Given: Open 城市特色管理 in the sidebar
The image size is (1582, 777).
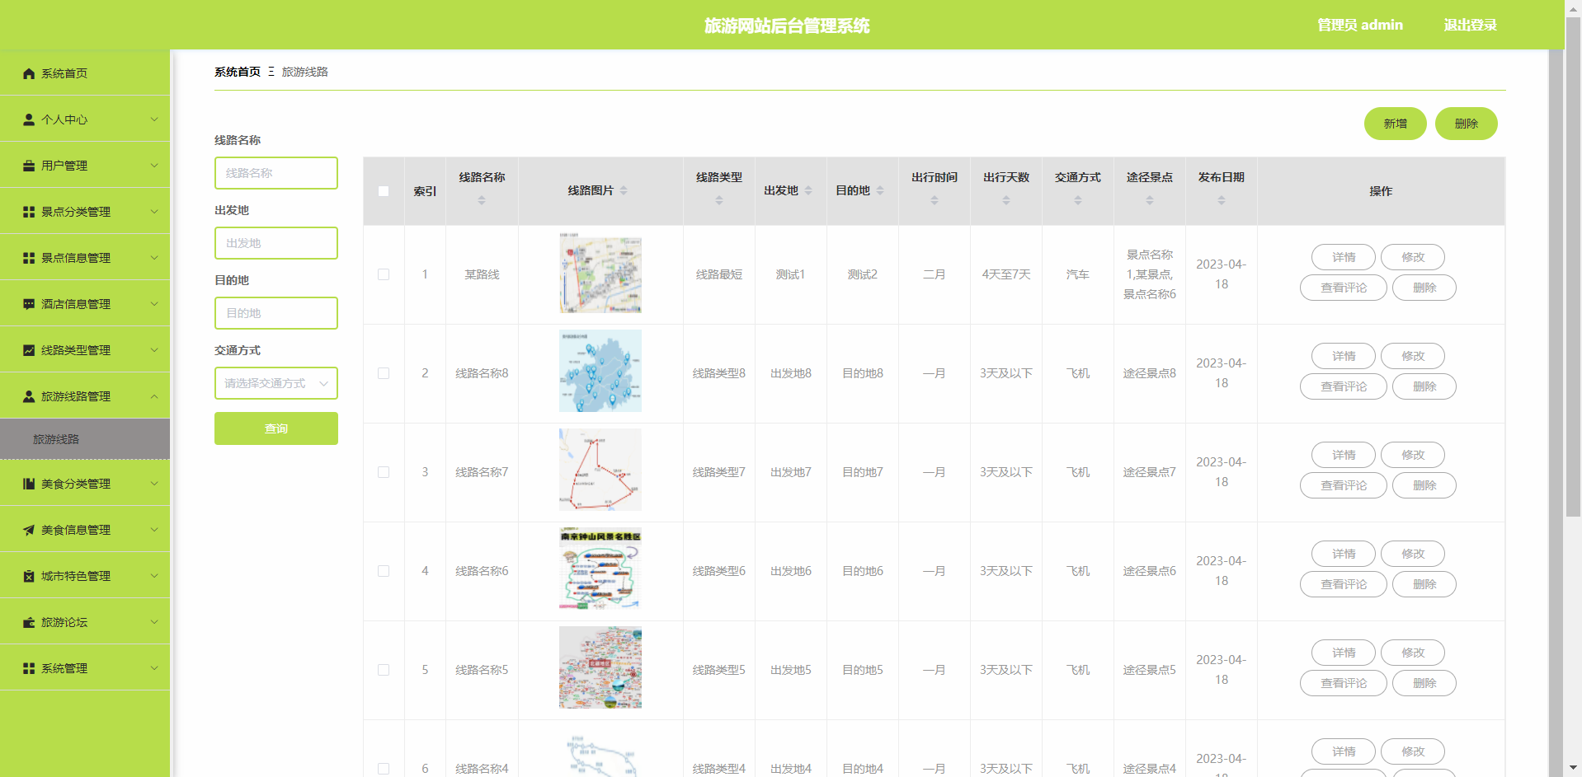Looking at the screenshot, I should point(85,576).
